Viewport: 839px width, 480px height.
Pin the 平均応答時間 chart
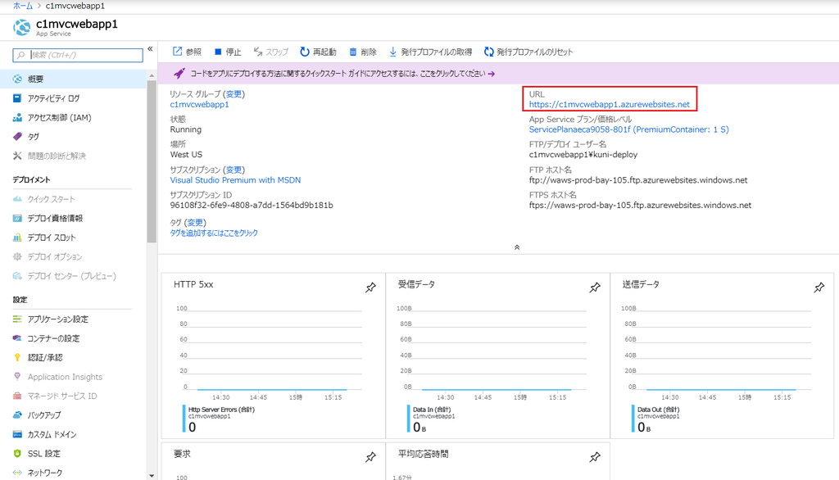[x=595, y=458]
